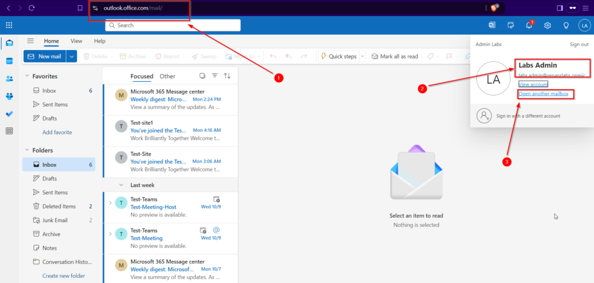The width and height of the screenshot is (594, 283).
Task: Open the app launcher waffle icon
Action: pyautogui.click(x=9, y=25)
